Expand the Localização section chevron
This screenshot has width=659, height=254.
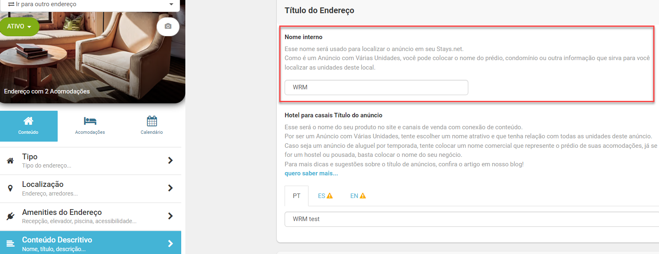click(170, 188)
